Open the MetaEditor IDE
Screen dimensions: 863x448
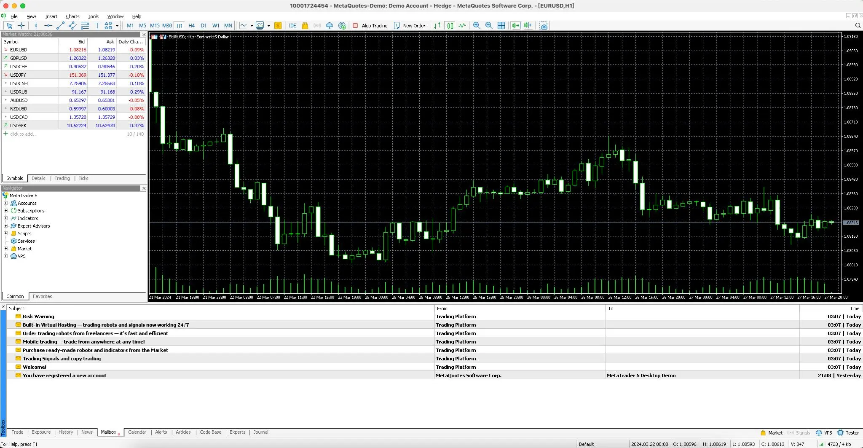coord(292,26)
